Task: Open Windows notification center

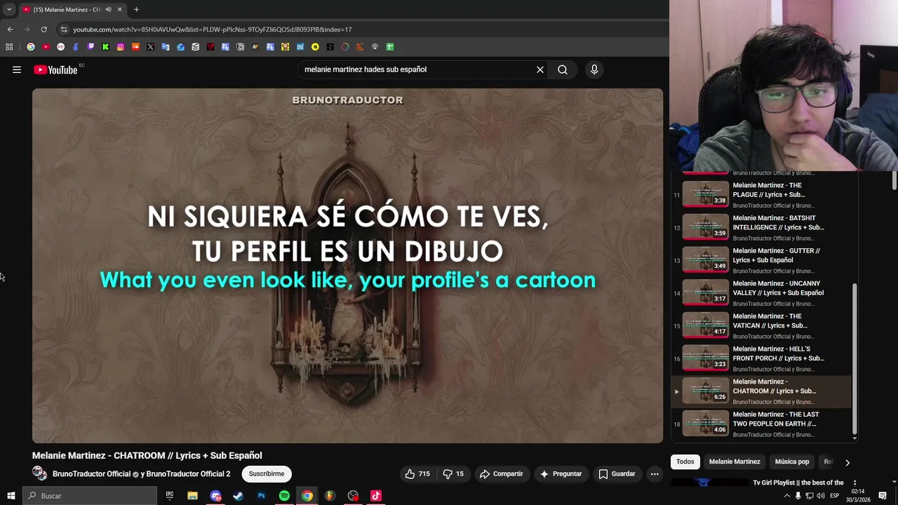Action: pos(883,496)
